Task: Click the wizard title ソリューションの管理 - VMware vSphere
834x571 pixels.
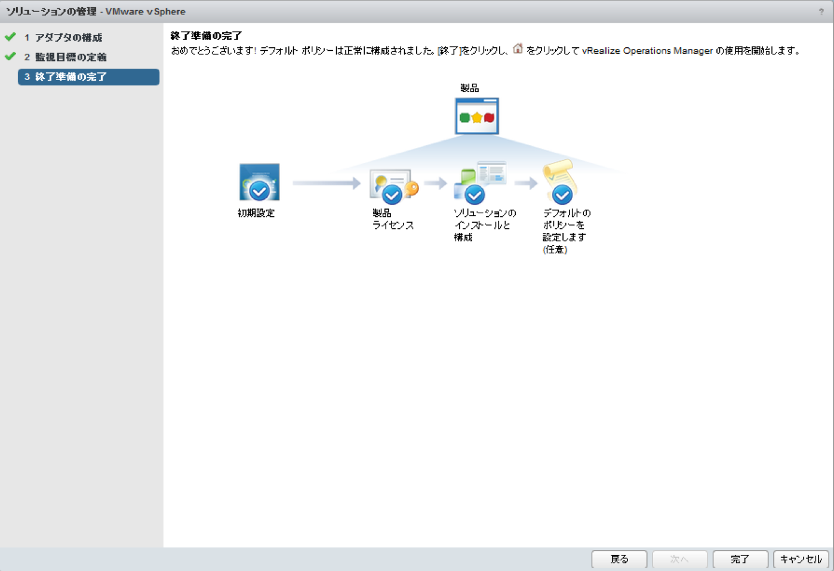Action: [x=96, y=11]
